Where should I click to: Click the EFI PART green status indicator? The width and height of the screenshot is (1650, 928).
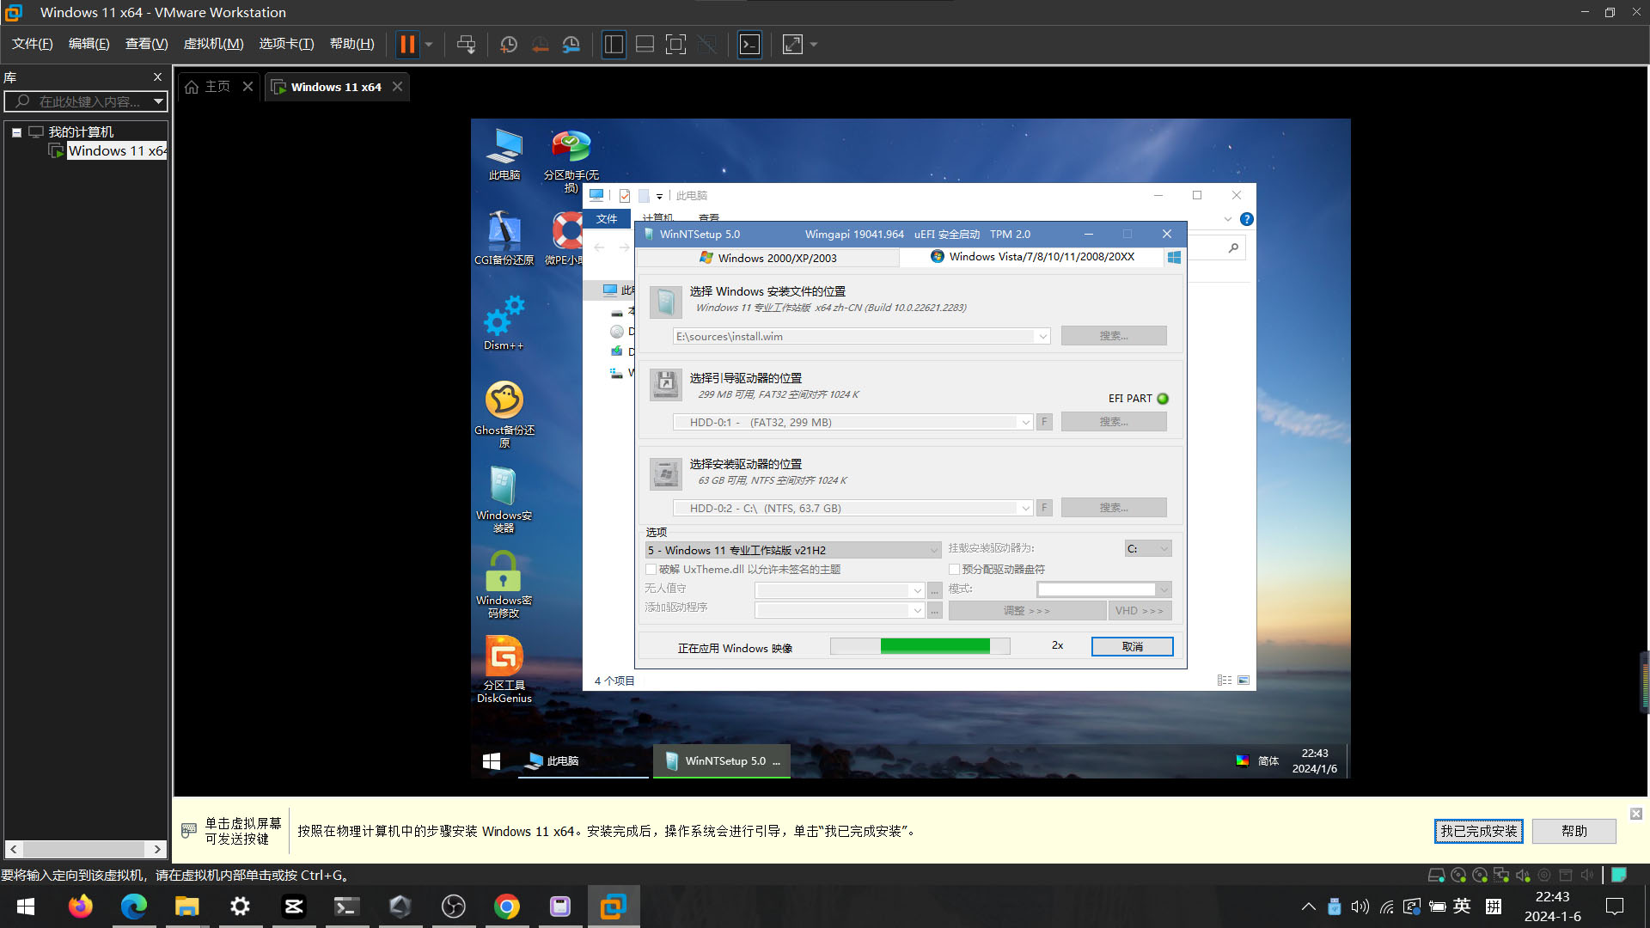coord(1163,399)
